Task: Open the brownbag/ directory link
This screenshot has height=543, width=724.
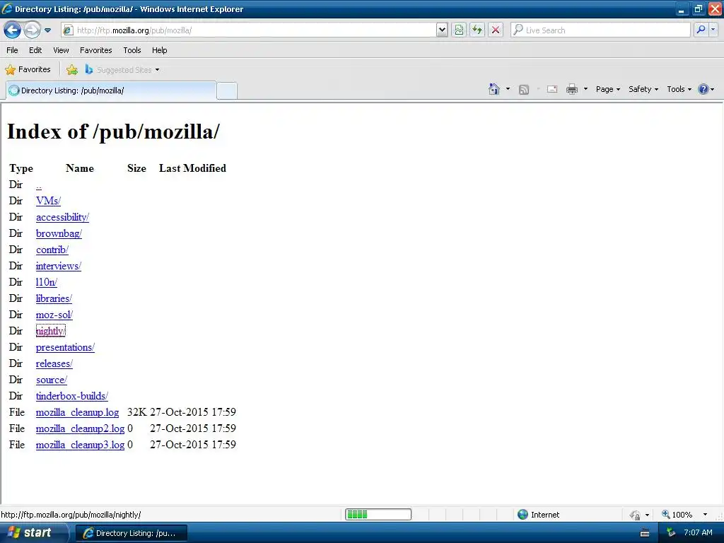Action: coord(59,233)
